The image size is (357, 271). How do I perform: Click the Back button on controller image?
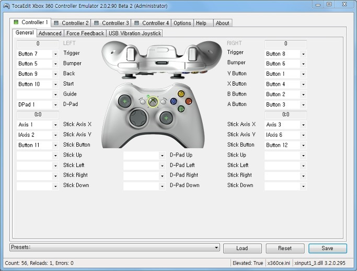(143, 102)
